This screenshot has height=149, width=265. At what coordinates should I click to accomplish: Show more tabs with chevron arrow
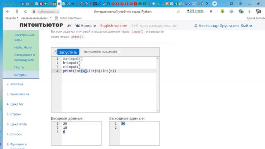pyautogui.click(x=207, y=4)
